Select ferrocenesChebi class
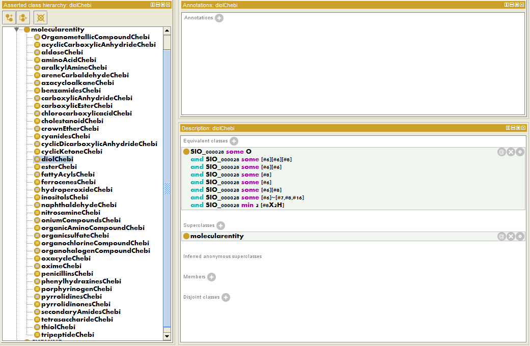This screenshot has width=530, height=346. point(68,182)
